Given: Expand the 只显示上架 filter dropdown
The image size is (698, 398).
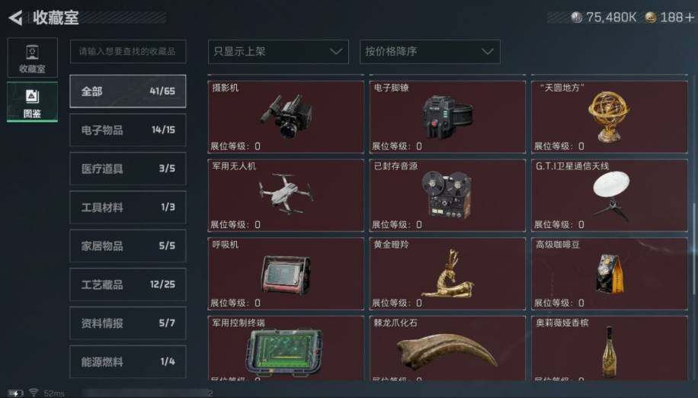Looking at the screenshot, I should (x=278, y=52).
